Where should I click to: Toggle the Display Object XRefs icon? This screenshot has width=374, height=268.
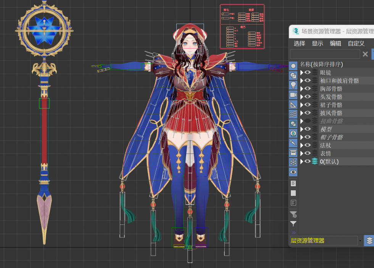[x=293, y=133]
